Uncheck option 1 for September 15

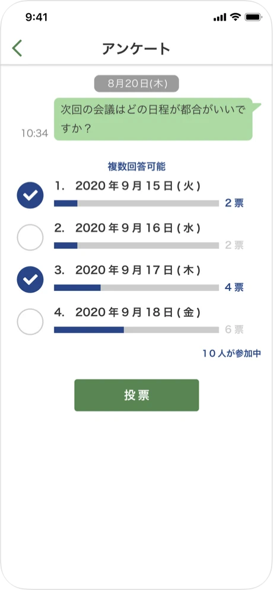click(30, 195)
